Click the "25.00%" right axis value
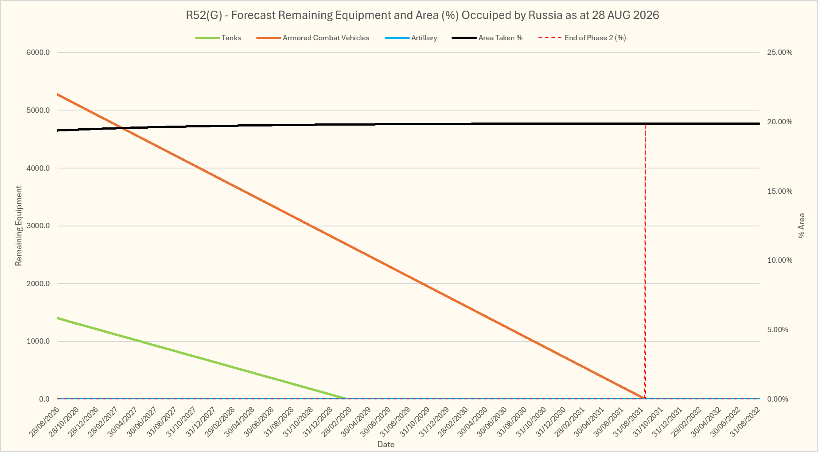Screen dimensions: 818x452 [x=780, y=53]
